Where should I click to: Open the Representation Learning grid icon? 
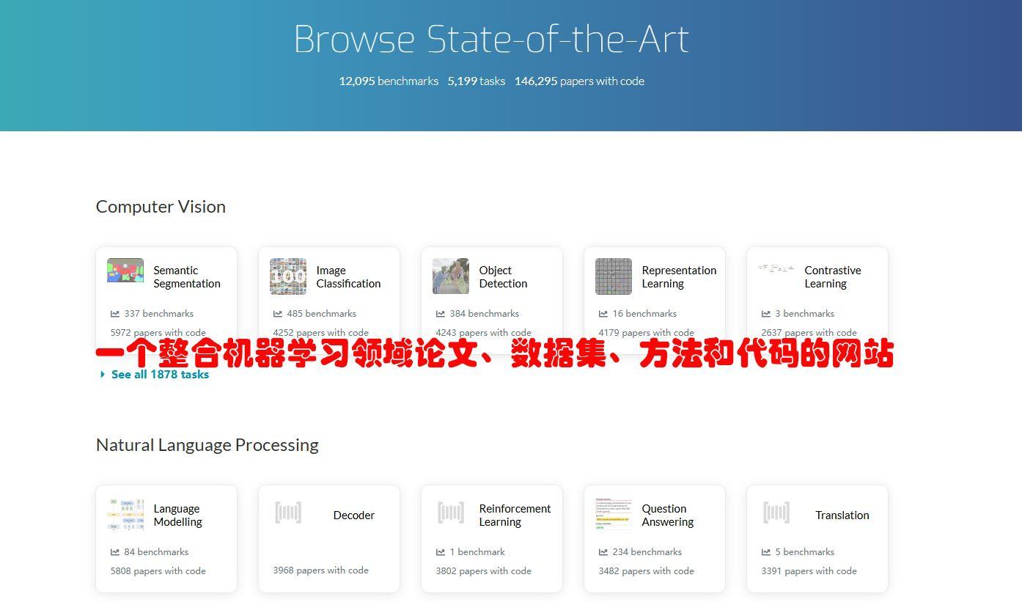coord(614,276)
